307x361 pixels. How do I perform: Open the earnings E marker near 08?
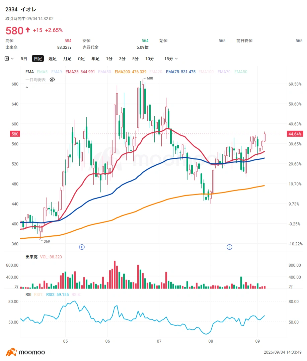[230, 247]
